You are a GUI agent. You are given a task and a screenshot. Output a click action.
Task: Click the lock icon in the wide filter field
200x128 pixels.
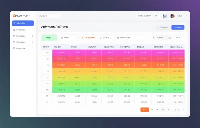pos(118,37)
